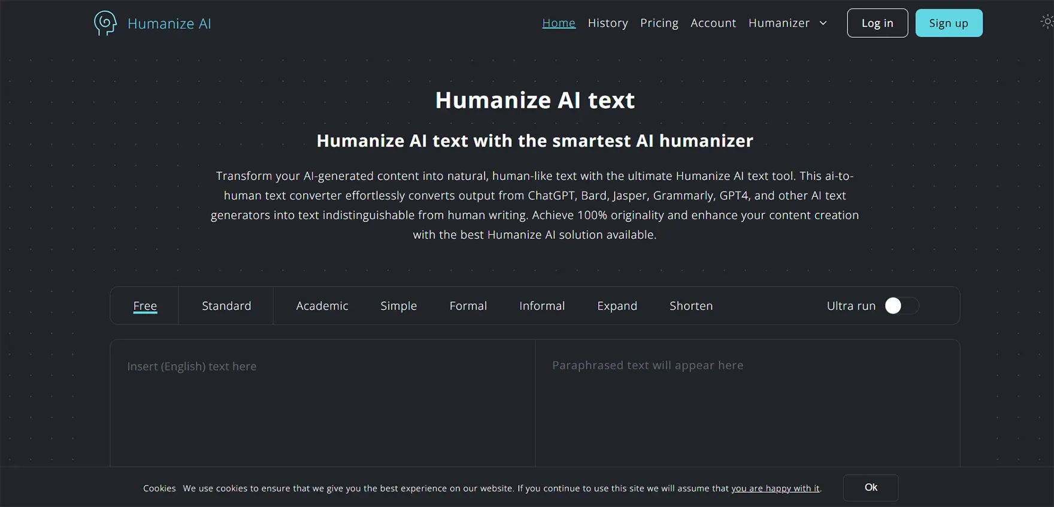Accept cookies with the Ok button
The image size is (1054, 507).
[871, 488]
